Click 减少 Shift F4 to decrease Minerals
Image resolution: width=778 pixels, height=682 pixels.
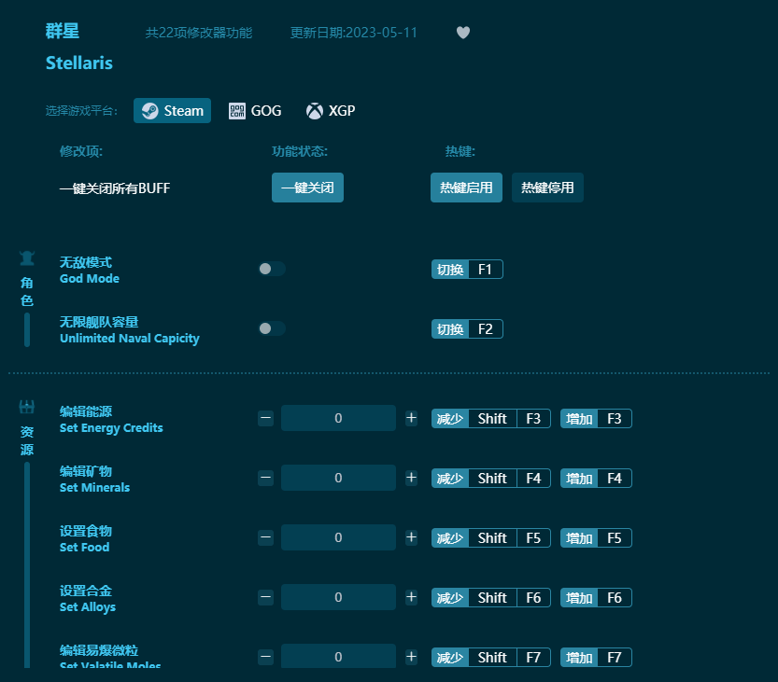pyautogui.click(x=490, y=478)
